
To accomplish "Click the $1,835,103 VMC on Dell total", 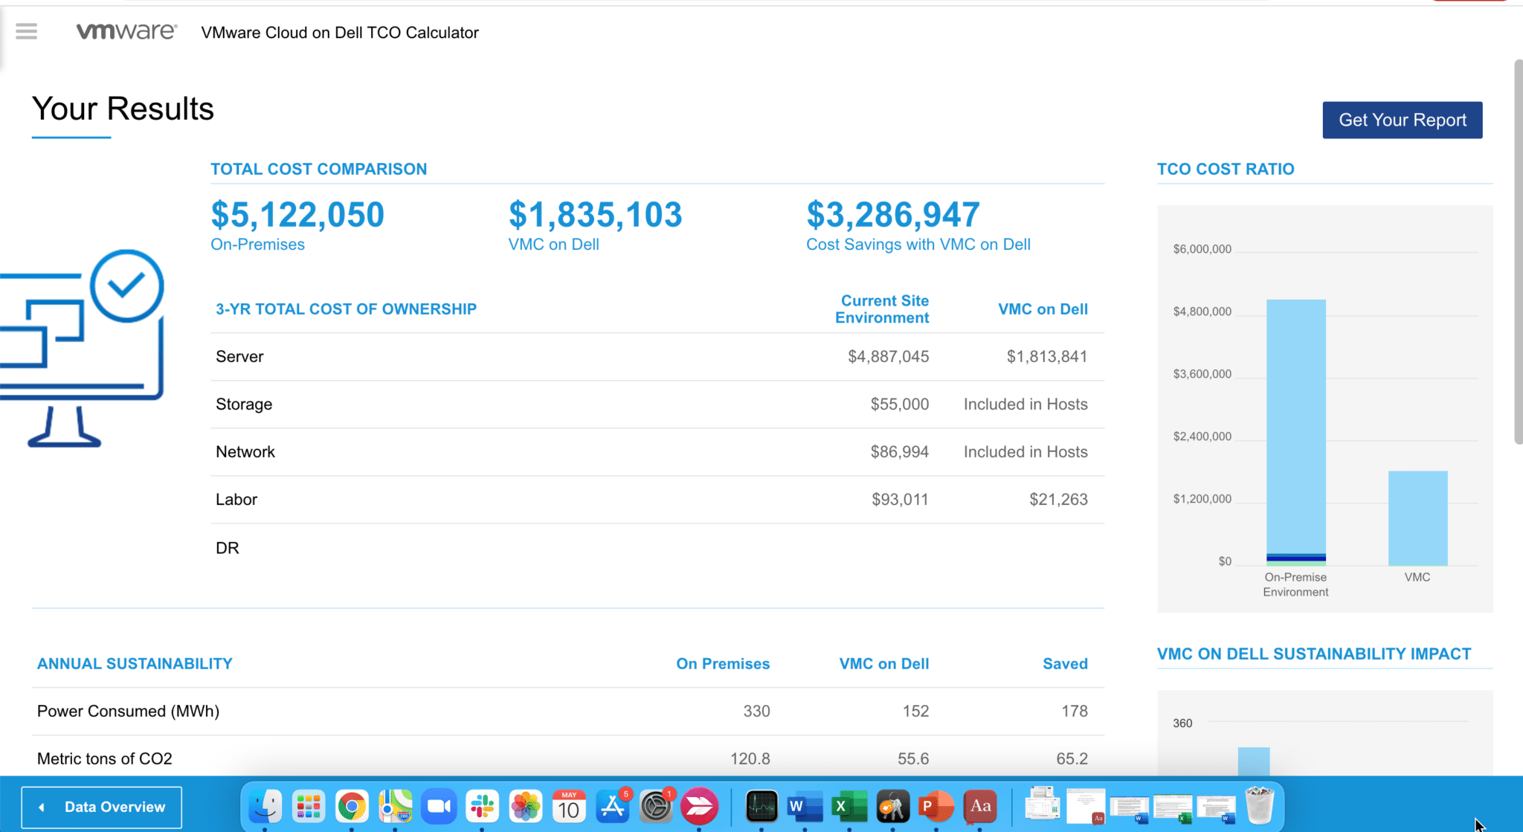I will [595, 215].
